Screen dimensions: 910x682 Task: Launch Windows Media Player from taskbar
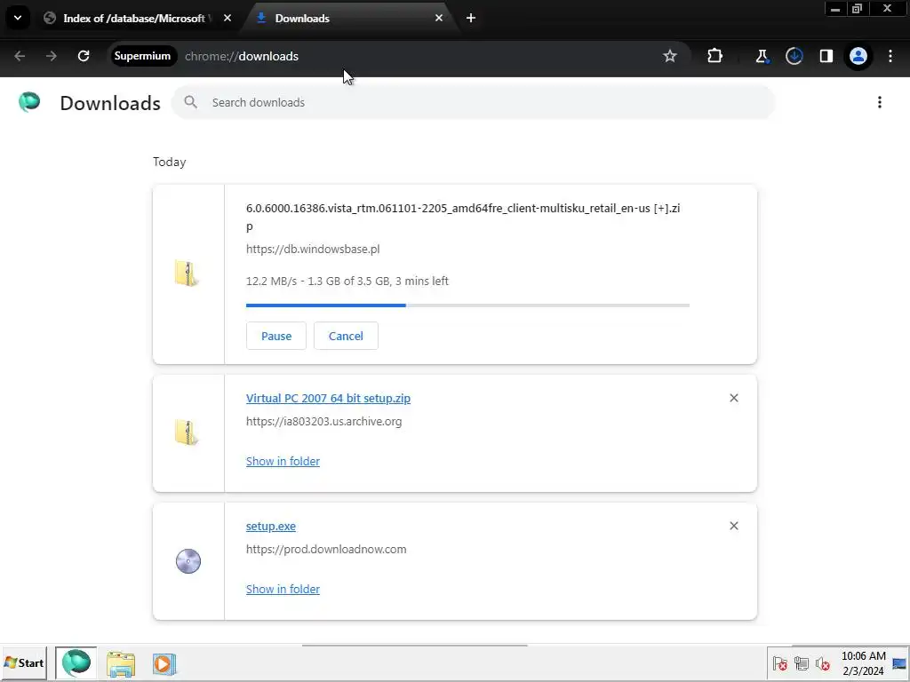click(x=164, y=664)
